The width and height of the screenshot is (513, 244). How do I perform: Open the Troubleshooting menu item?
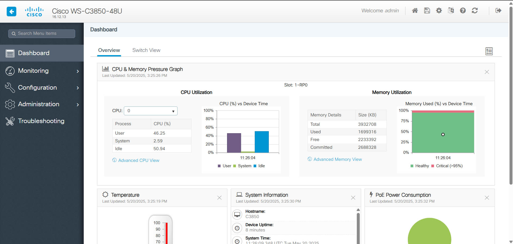point(42,121)
